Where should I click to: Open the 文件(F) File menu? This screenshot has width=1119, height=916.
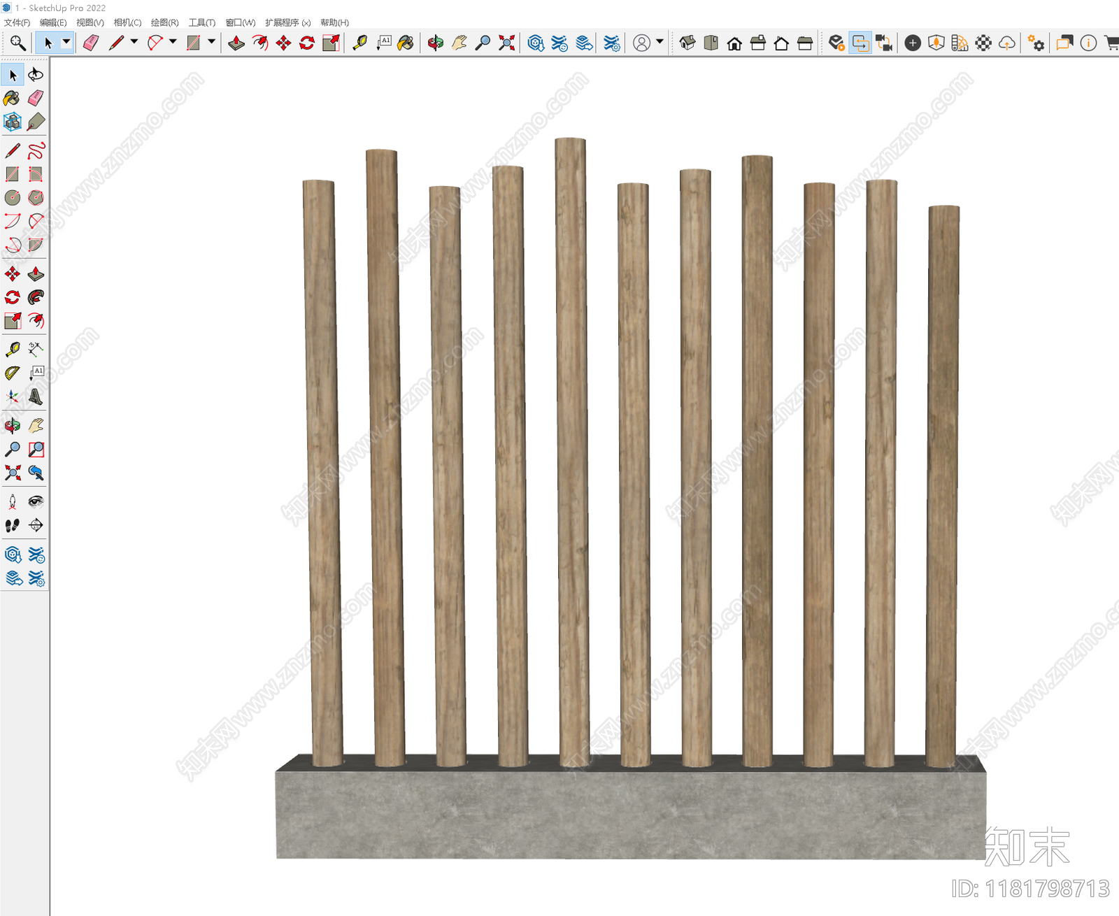click(17, 22)
